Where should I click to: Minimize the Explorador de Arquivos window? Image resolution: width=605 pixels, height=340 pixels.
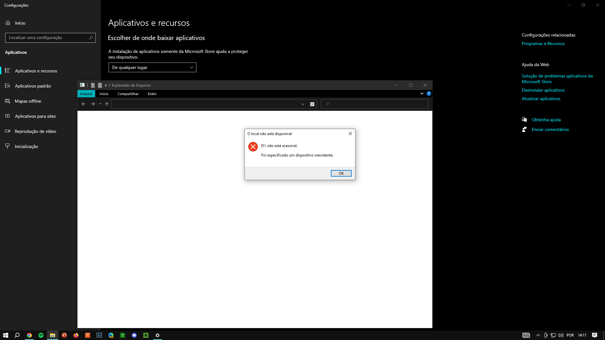coord(396,85)
